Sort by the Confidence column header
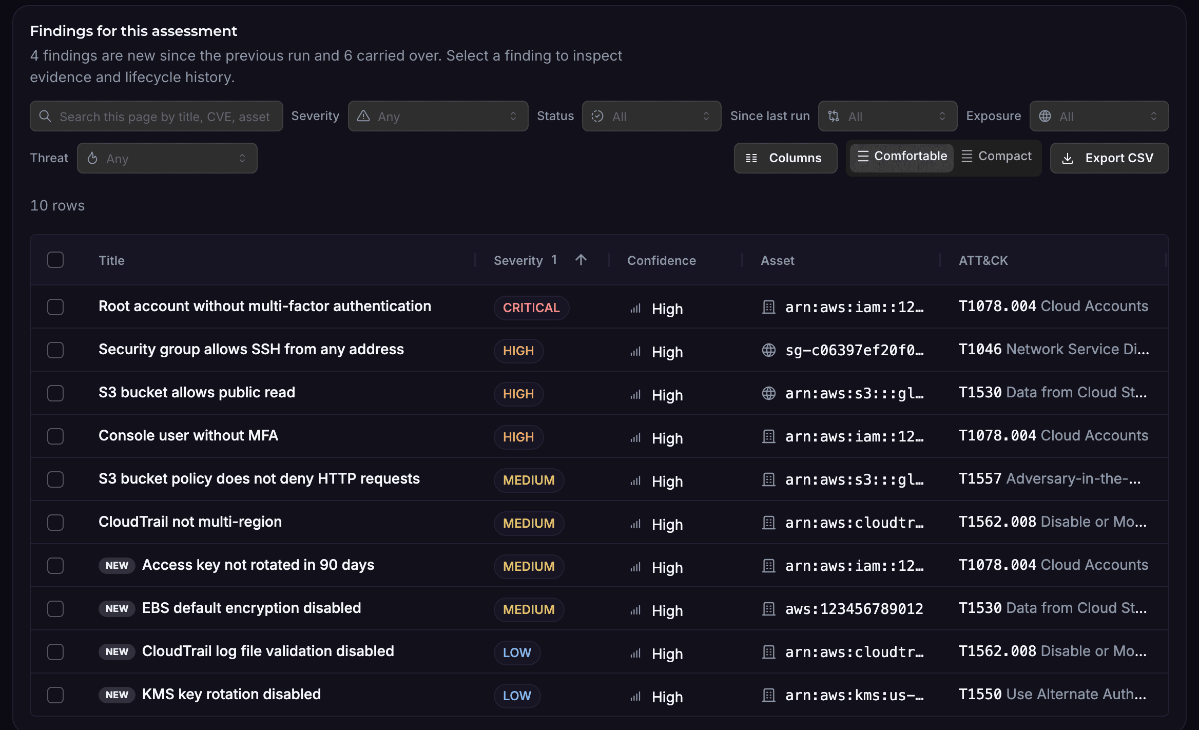The width and height of the screenshot is (1199, 730). [661, 260]
